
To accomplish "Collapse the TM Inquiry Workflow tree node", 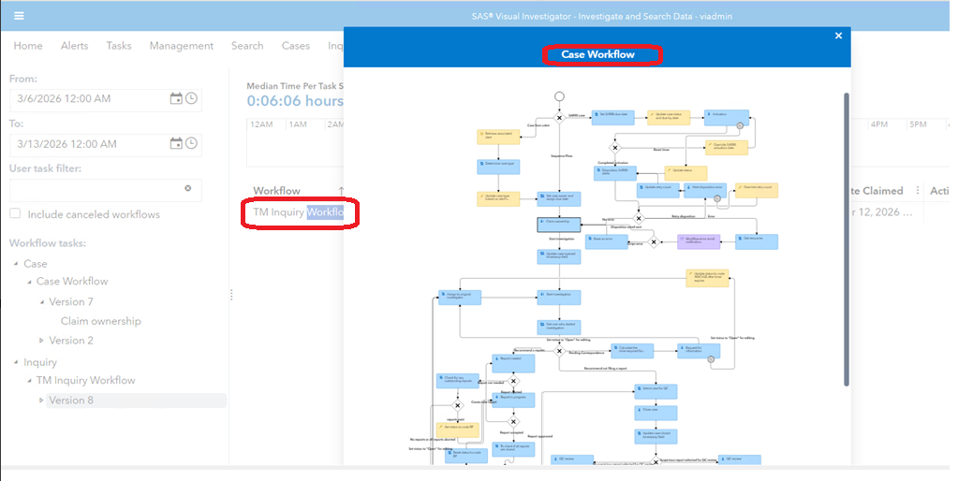I will (x=29, y=380).
